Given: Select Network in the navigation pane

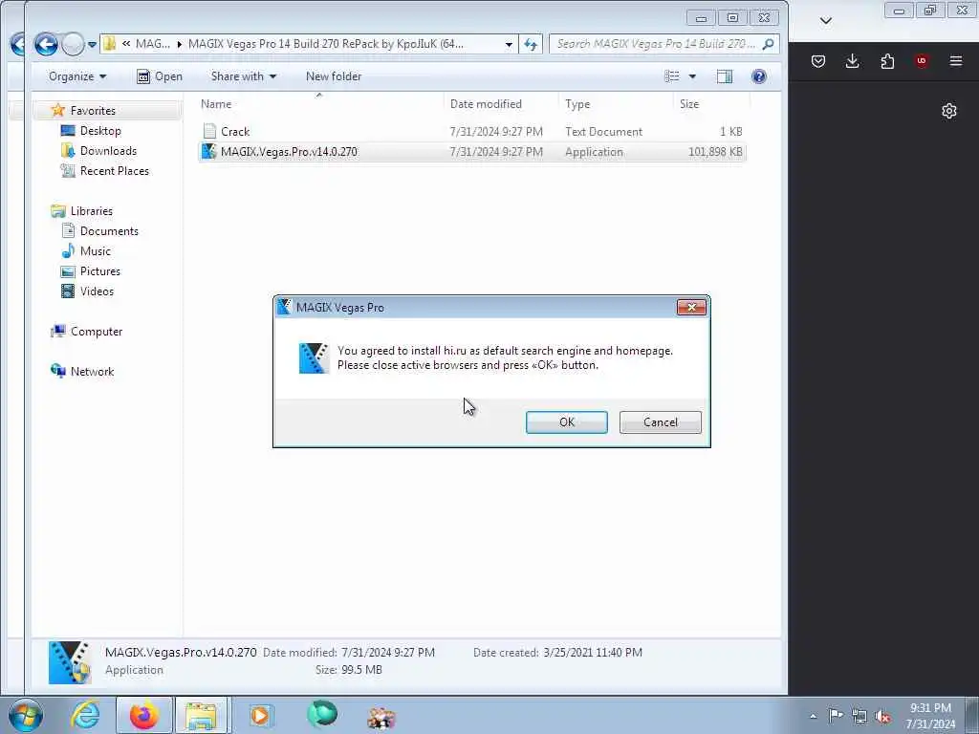Looking at the screenshot, I should point(92,372).
